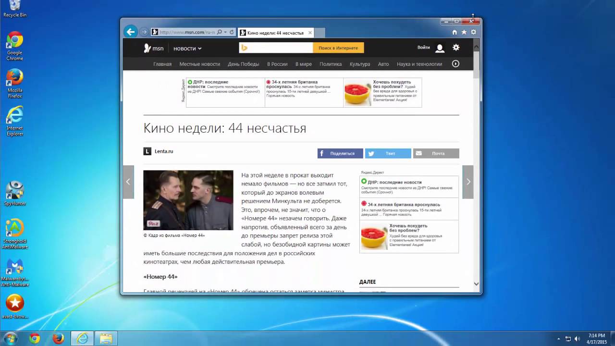Click the browser Forward arrow button
The image size is (615, 346).
point(144,32)
